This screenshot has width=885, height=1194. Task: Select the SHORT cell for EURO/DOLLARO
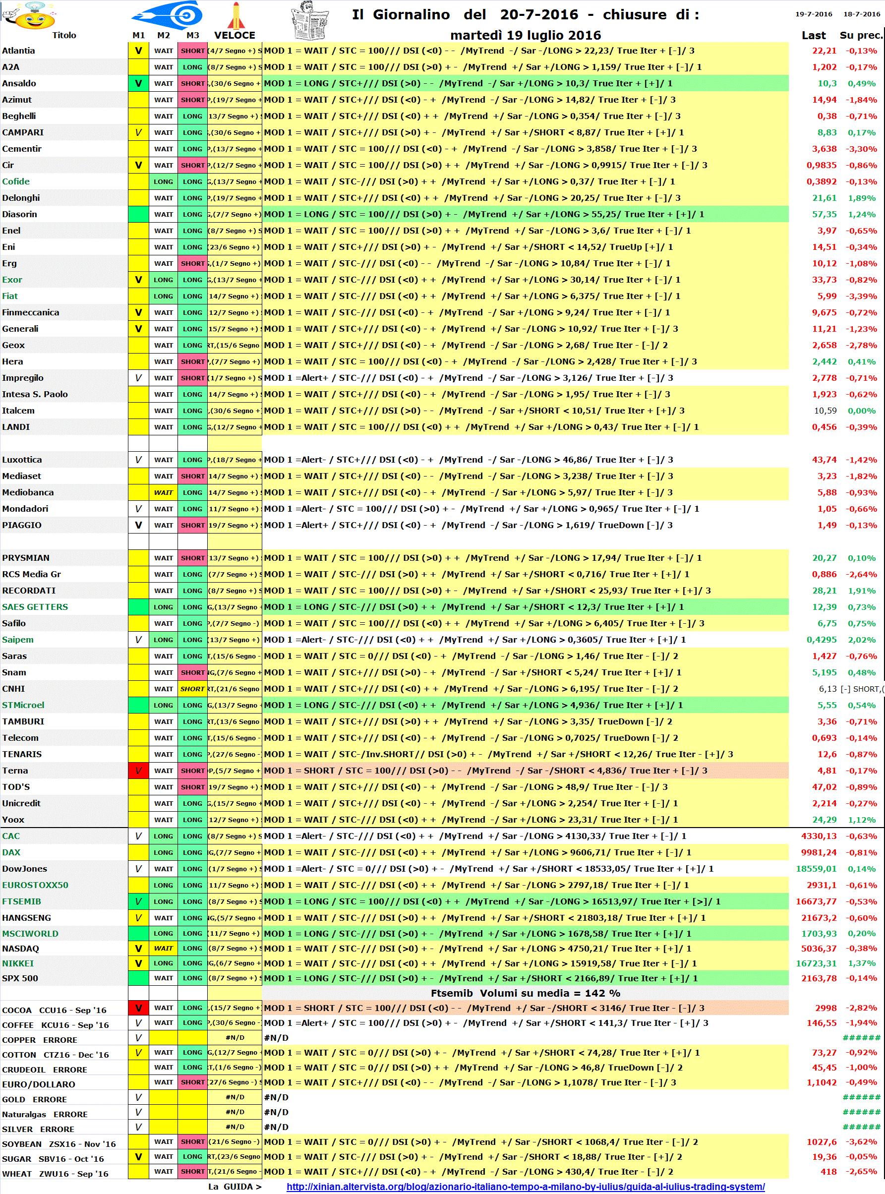click(193, 1082)
